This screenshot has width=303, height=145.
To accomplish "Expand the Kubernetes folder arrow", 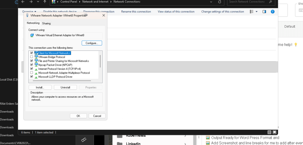I will [185, 136].
